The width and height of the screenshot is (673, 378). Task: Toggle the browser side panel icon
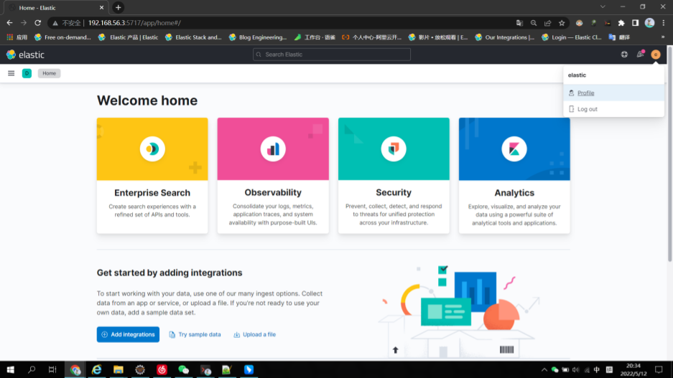(x=635, y=23)
